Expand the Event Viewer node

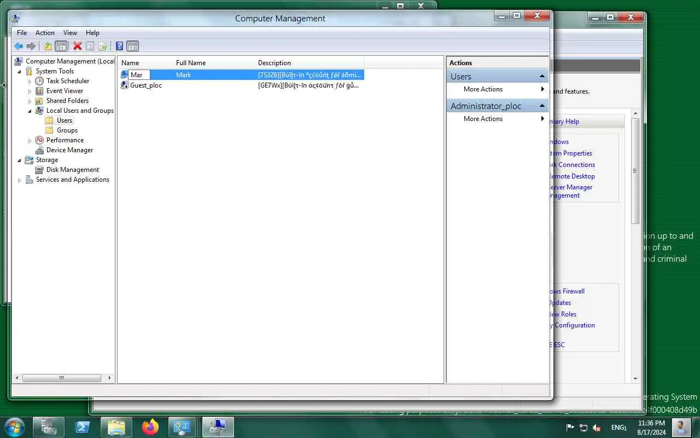point(30,91)
